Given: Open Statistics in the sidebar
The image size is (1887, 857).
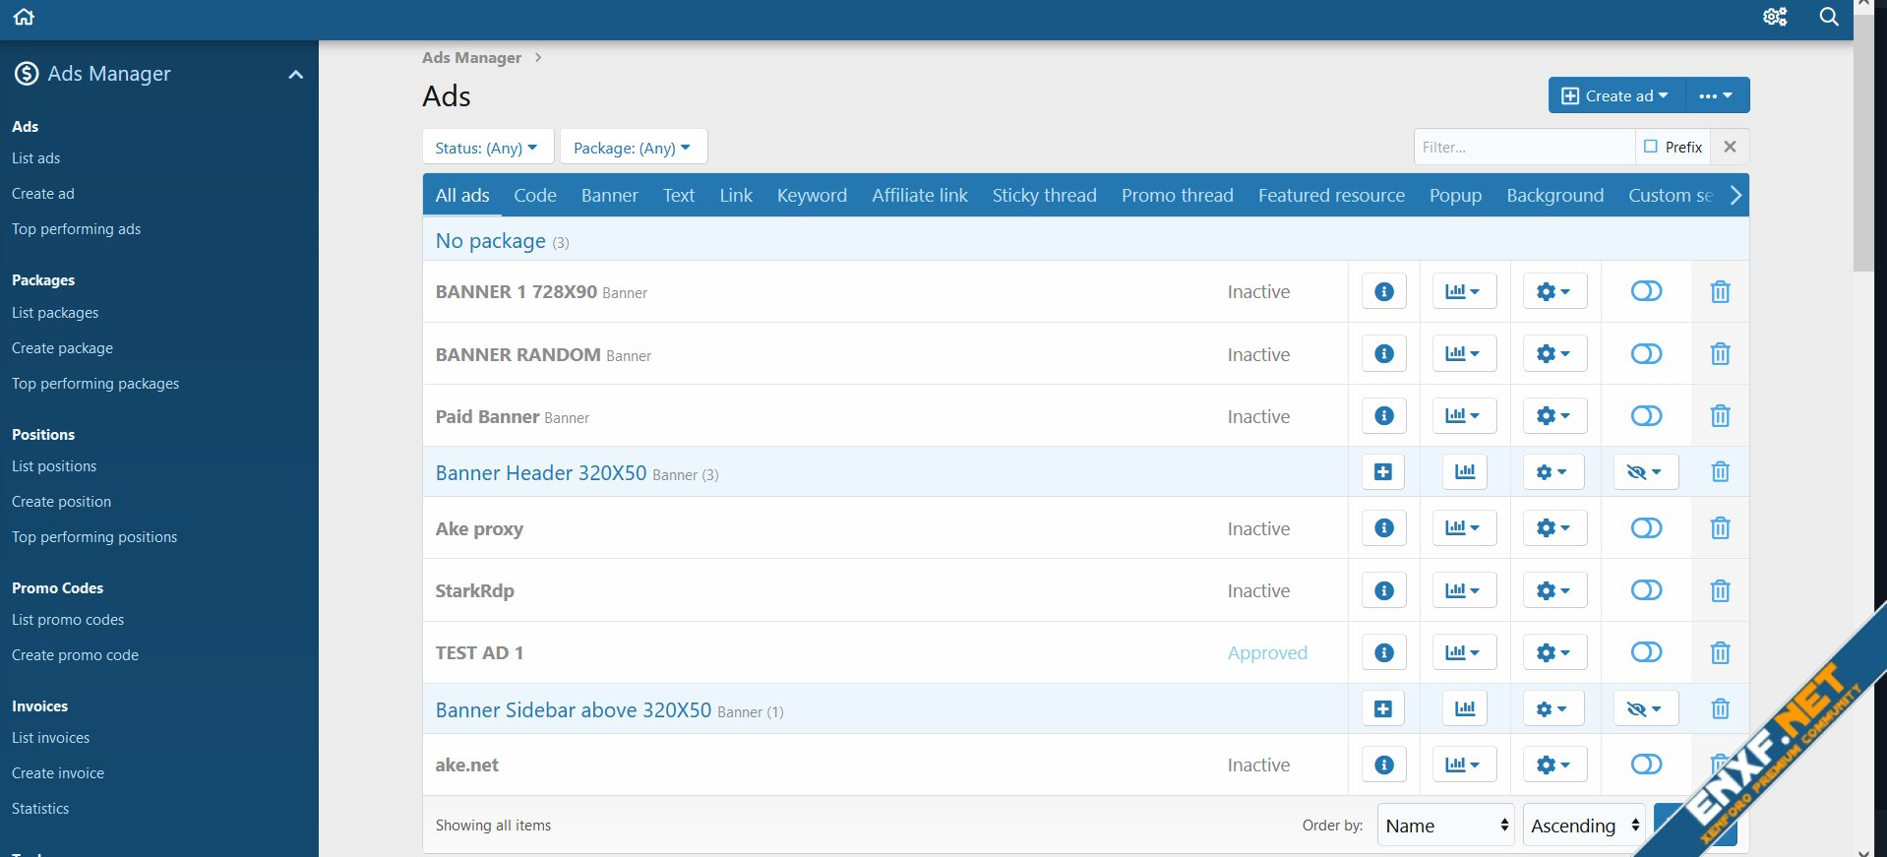Looking at the screenshot, I should tap(40, 809).
